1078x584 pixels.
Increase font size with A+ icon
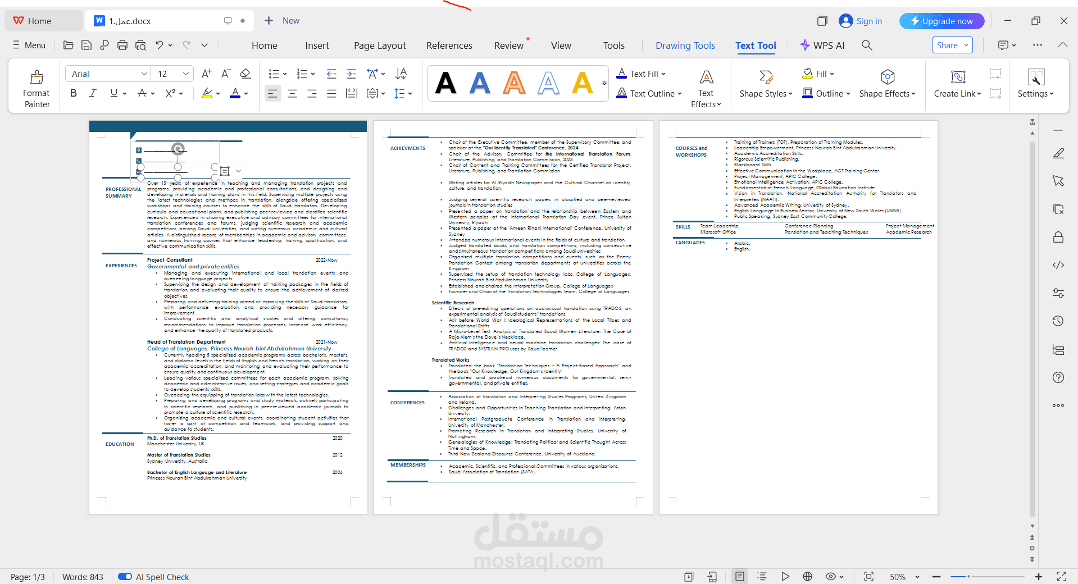206,74
